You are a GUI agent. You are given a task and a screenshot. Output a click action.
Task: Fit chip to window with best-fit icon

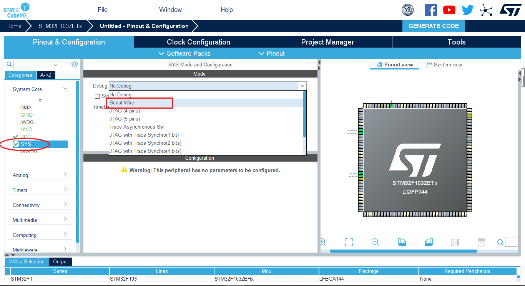tap(349, 242)
